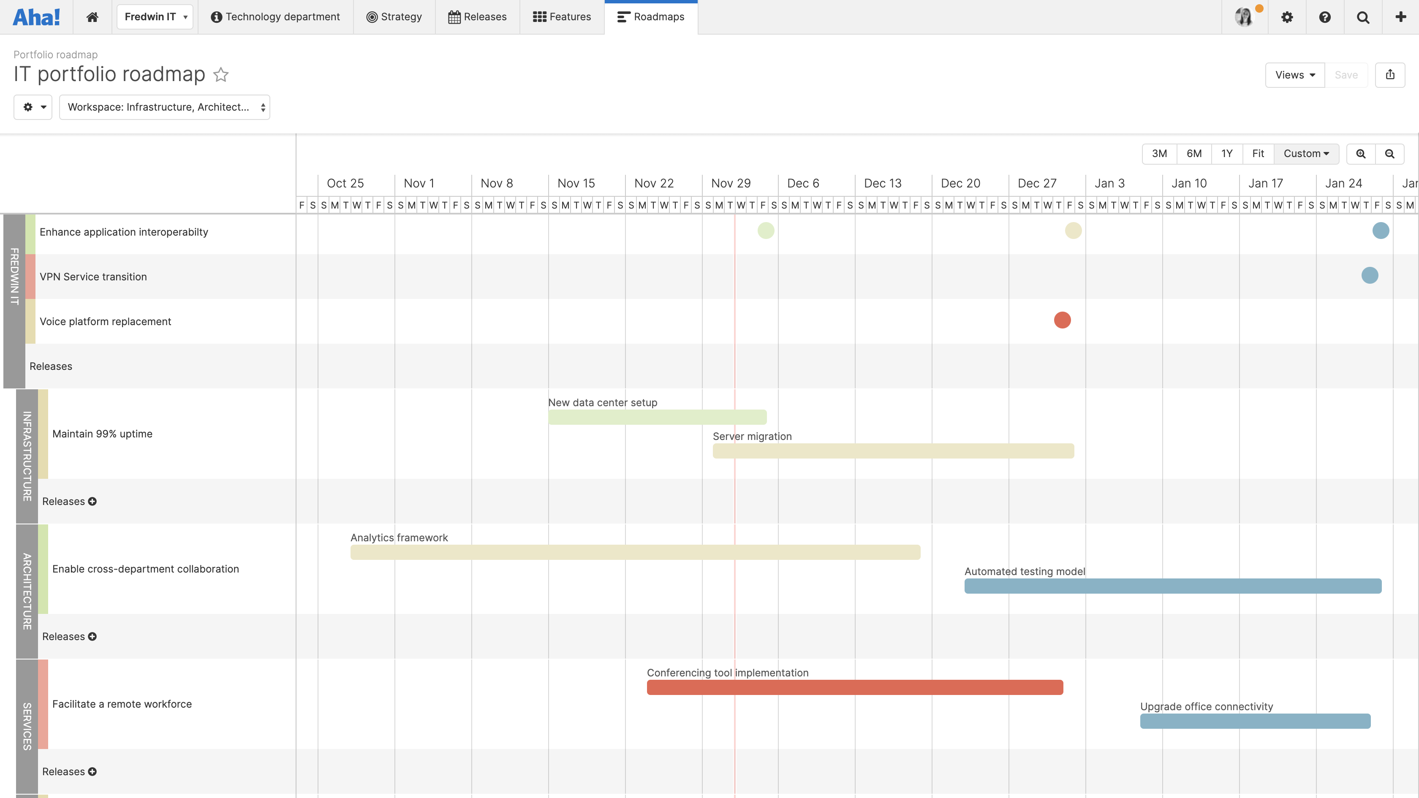1419x798 pixels.
Task: Select the Fit timeframe option
Action: (x=1258, y=154)
